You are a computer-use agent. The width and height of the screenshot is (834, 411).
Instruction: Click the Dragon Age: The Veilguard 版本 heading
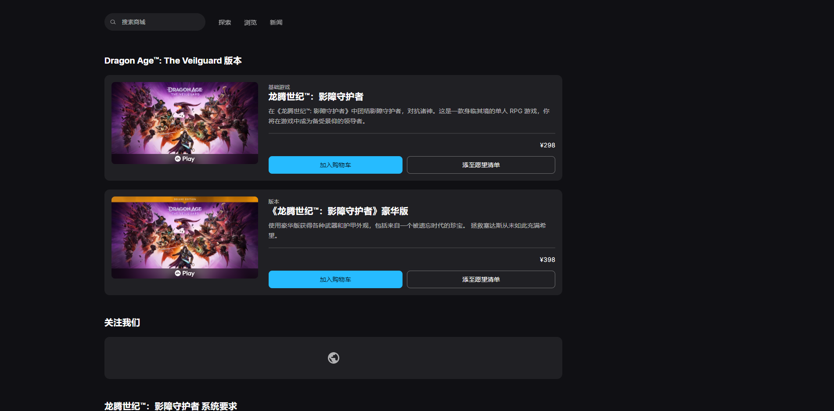click(x=173, y=61)
